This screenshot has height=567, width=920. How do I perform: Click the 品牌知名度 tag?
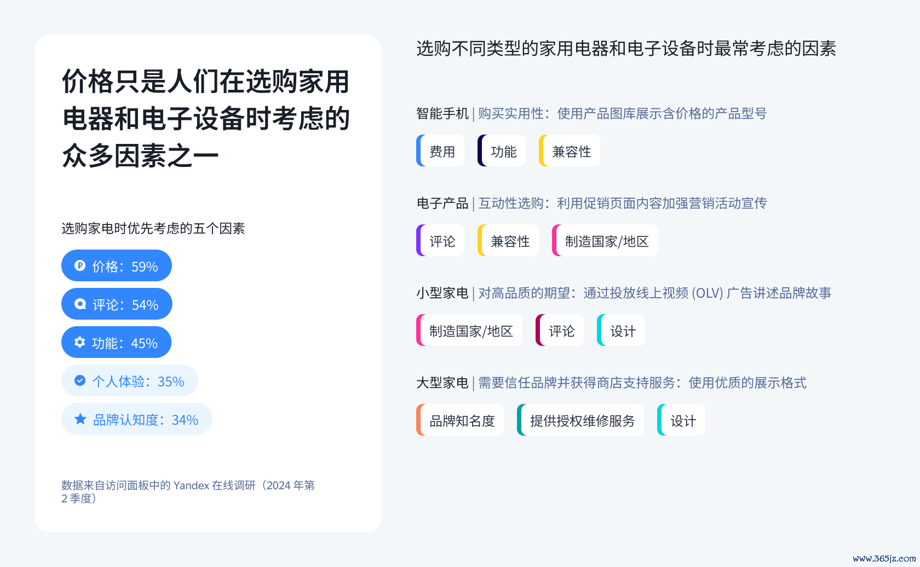(460, 420)
